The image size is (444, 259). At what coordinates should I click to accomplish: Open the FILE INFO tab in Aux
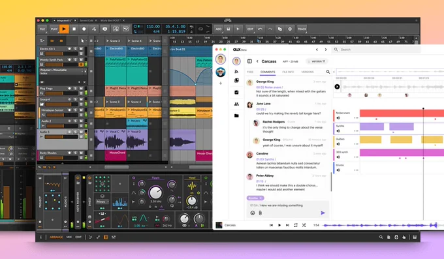pos(288,72)
